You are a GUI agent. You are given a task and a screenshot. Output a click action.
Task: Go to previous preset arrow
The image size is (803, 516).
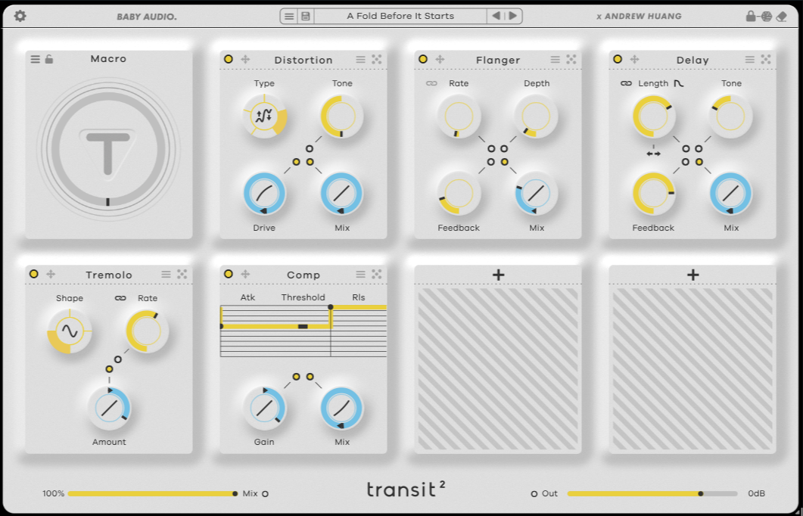point(496,16)
